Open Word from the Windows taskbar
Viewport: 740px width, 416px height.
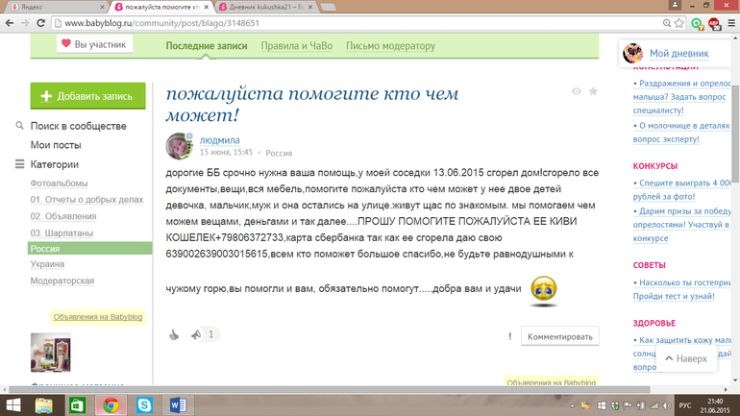(x=178, y=404)
